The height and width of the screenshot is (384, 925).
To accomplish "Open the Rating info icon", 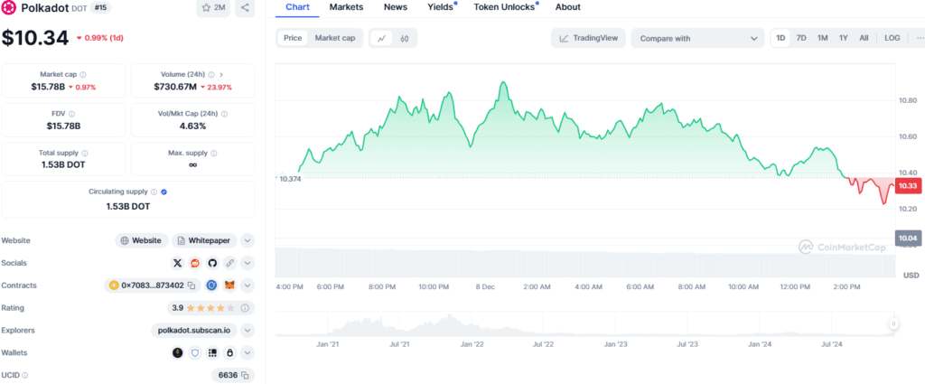I will (x=245, y=308).
